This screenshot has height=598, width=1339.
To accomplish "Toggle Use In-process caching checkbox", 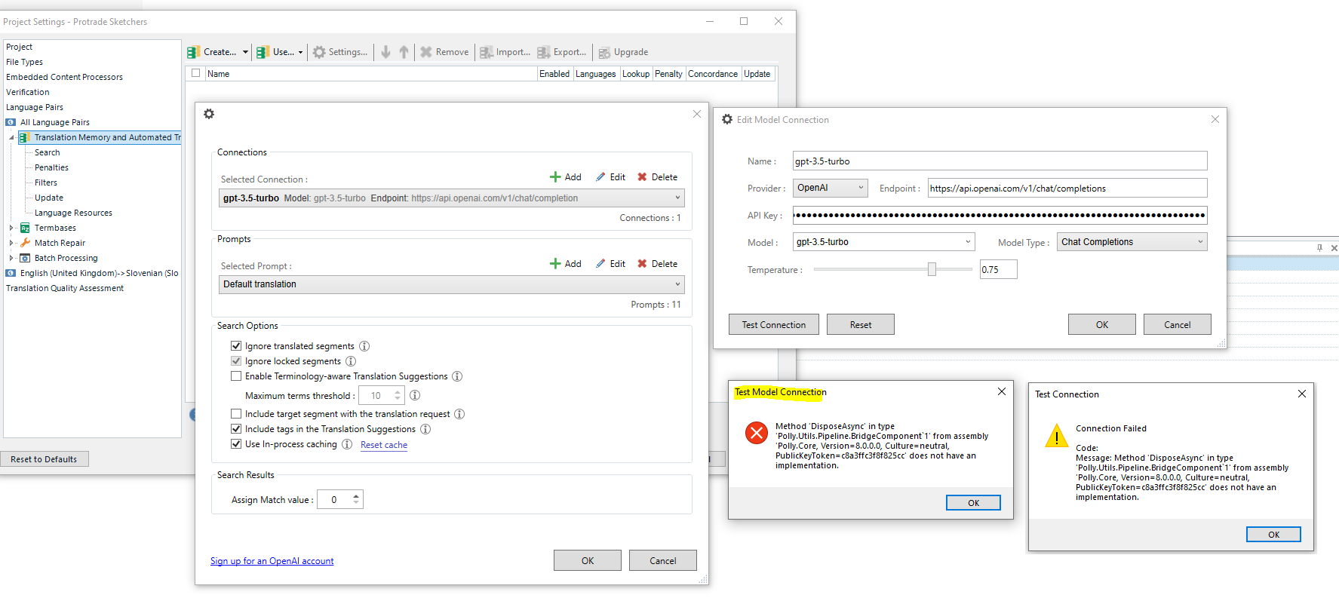I will coord(236,444).
